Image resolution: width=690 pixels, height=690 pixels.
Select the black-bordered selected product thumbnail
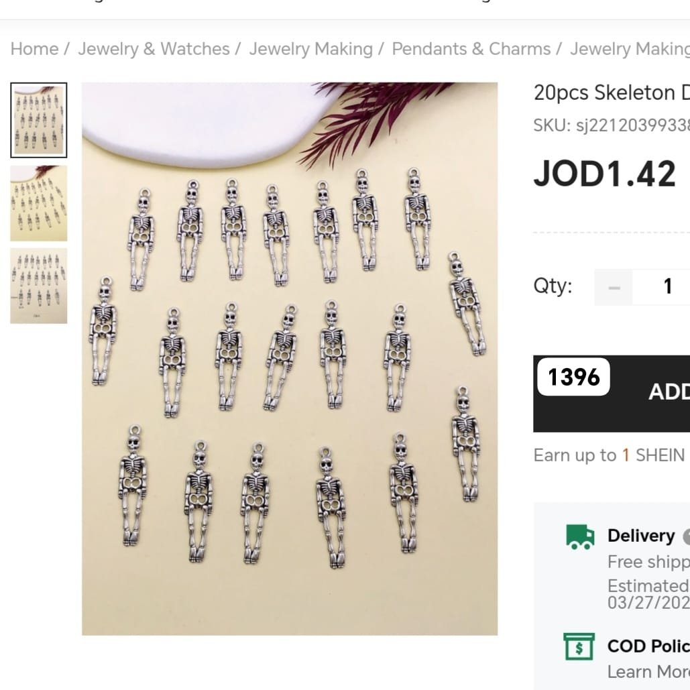point(39,120)
